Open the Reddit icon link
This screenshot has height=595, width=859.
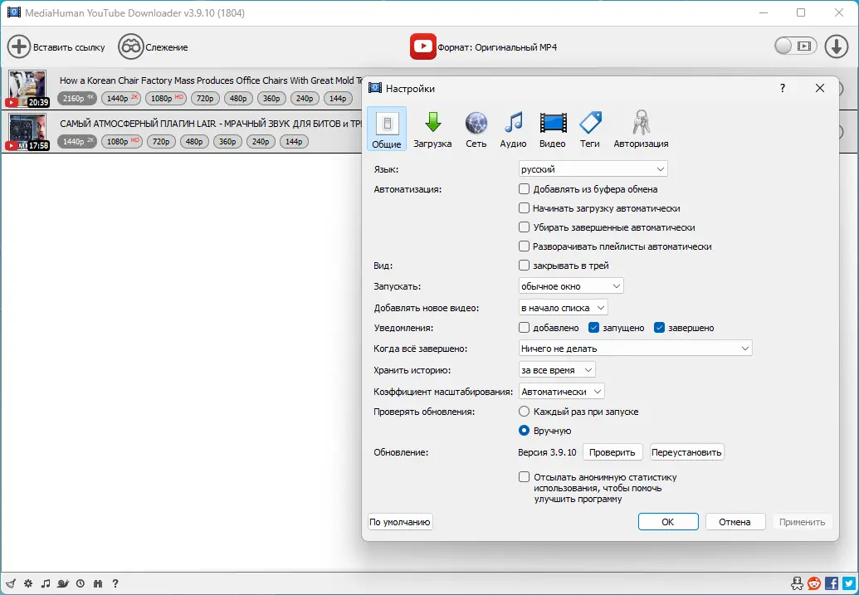click(x=814, y=583)
